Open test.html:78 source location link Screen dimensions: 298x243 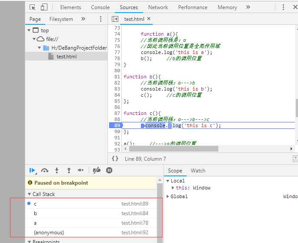(x=135, y=223)
